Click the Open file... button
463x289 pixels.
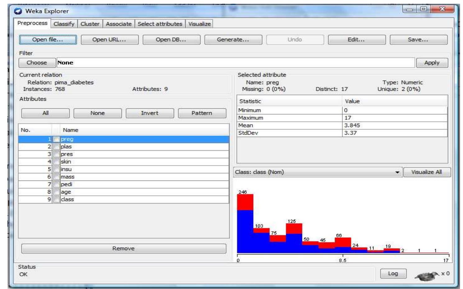pos(48,40)
